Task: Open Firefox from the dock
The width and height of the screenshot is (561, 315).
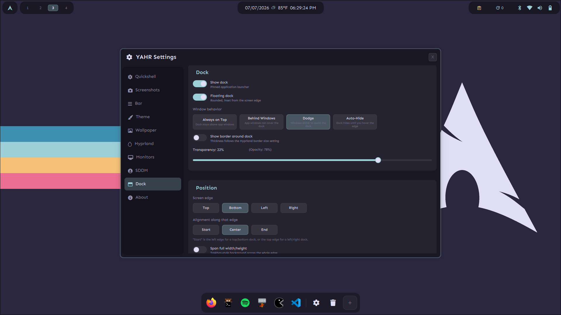Action: [211, 303]
